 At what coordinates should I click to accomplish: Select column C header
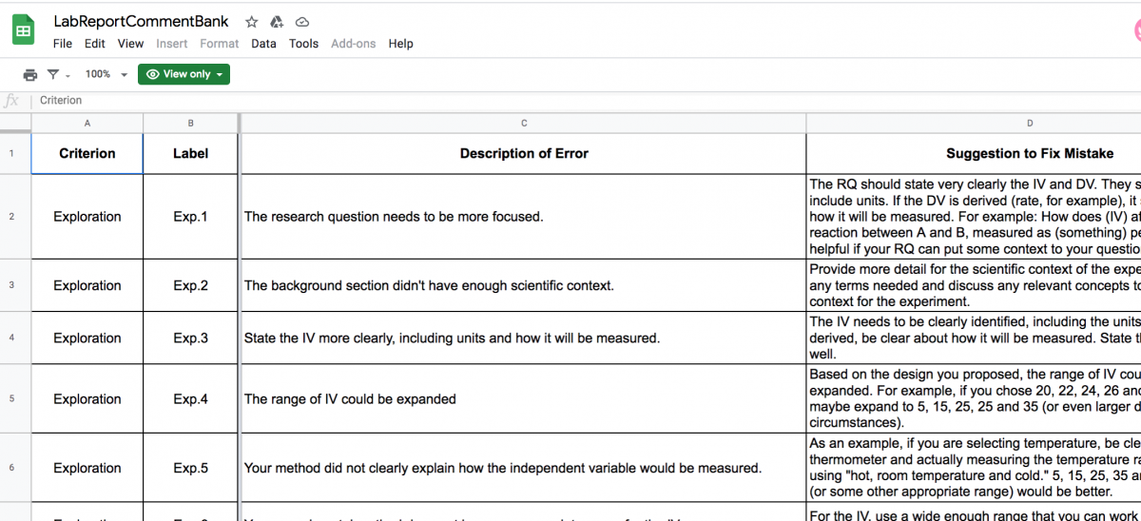[524, 124]
